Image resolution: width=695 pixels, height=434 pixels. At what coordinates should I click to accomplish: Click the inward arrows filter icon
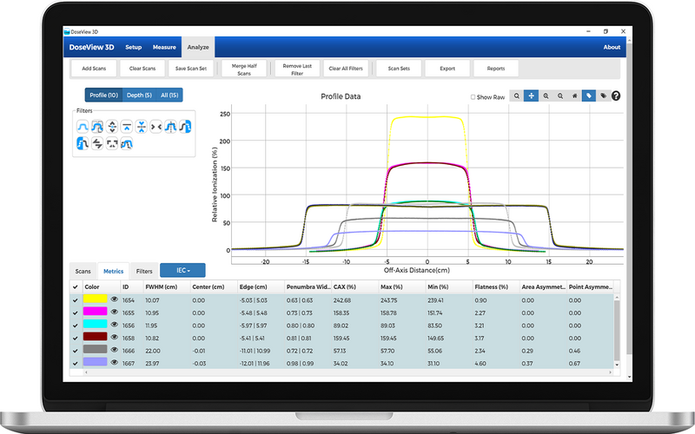156,127
